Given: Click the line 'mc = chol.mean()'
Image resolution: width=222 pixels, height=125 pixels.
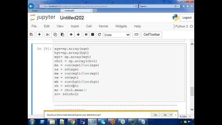Looking at the screenshot, I should click(x=70, y=90).
